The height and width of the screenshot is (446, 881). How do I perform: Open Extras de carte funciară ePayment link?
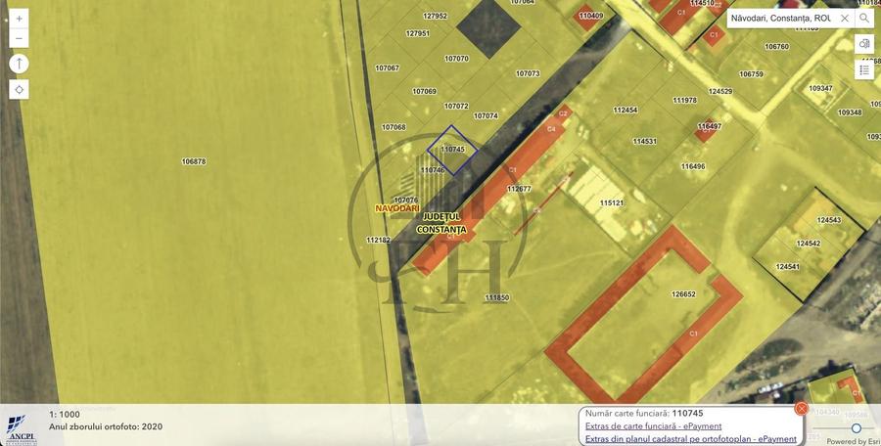[653, 426]
